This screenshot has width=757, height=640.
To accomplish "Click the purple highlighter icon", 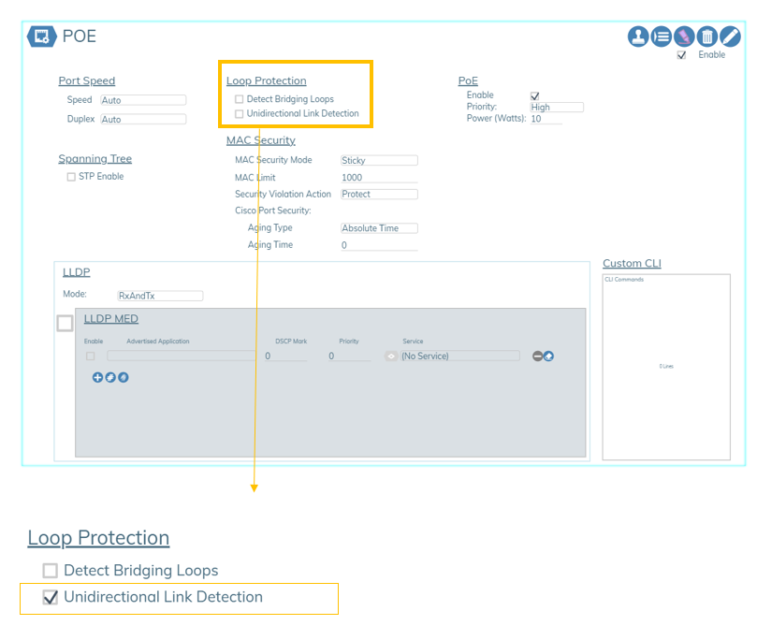I will (x=684, y=36).
